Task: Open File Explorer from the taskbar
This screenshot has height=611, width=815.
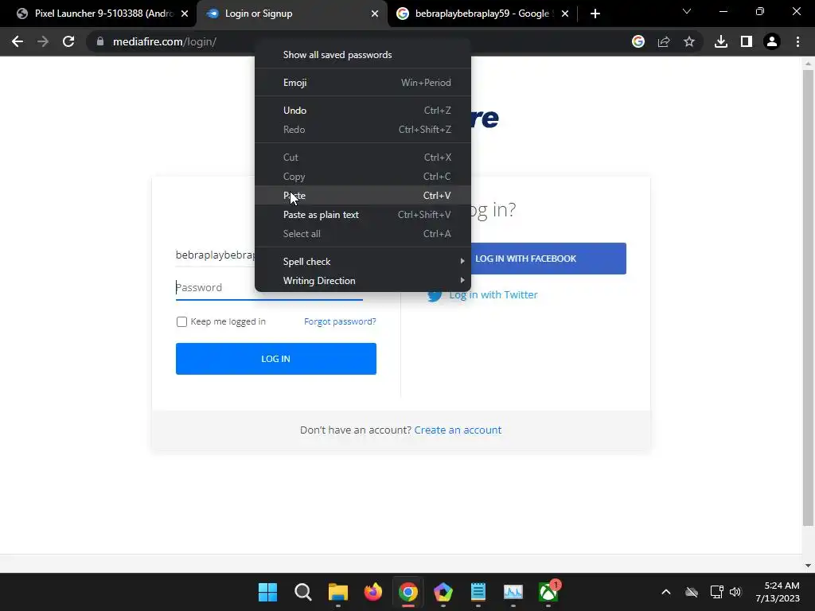Action: tap(337, 592)
